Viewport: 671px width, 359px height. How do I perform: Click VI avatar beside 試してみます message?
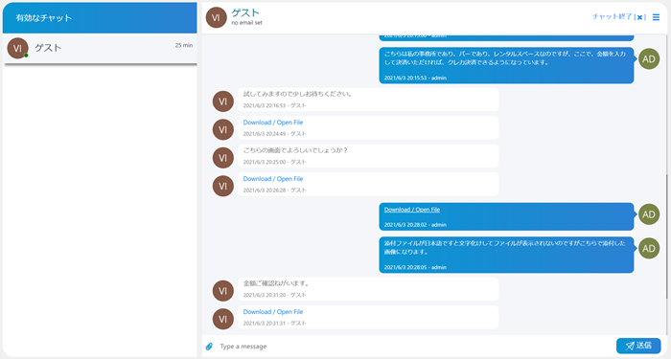click(x=223, y=101)
